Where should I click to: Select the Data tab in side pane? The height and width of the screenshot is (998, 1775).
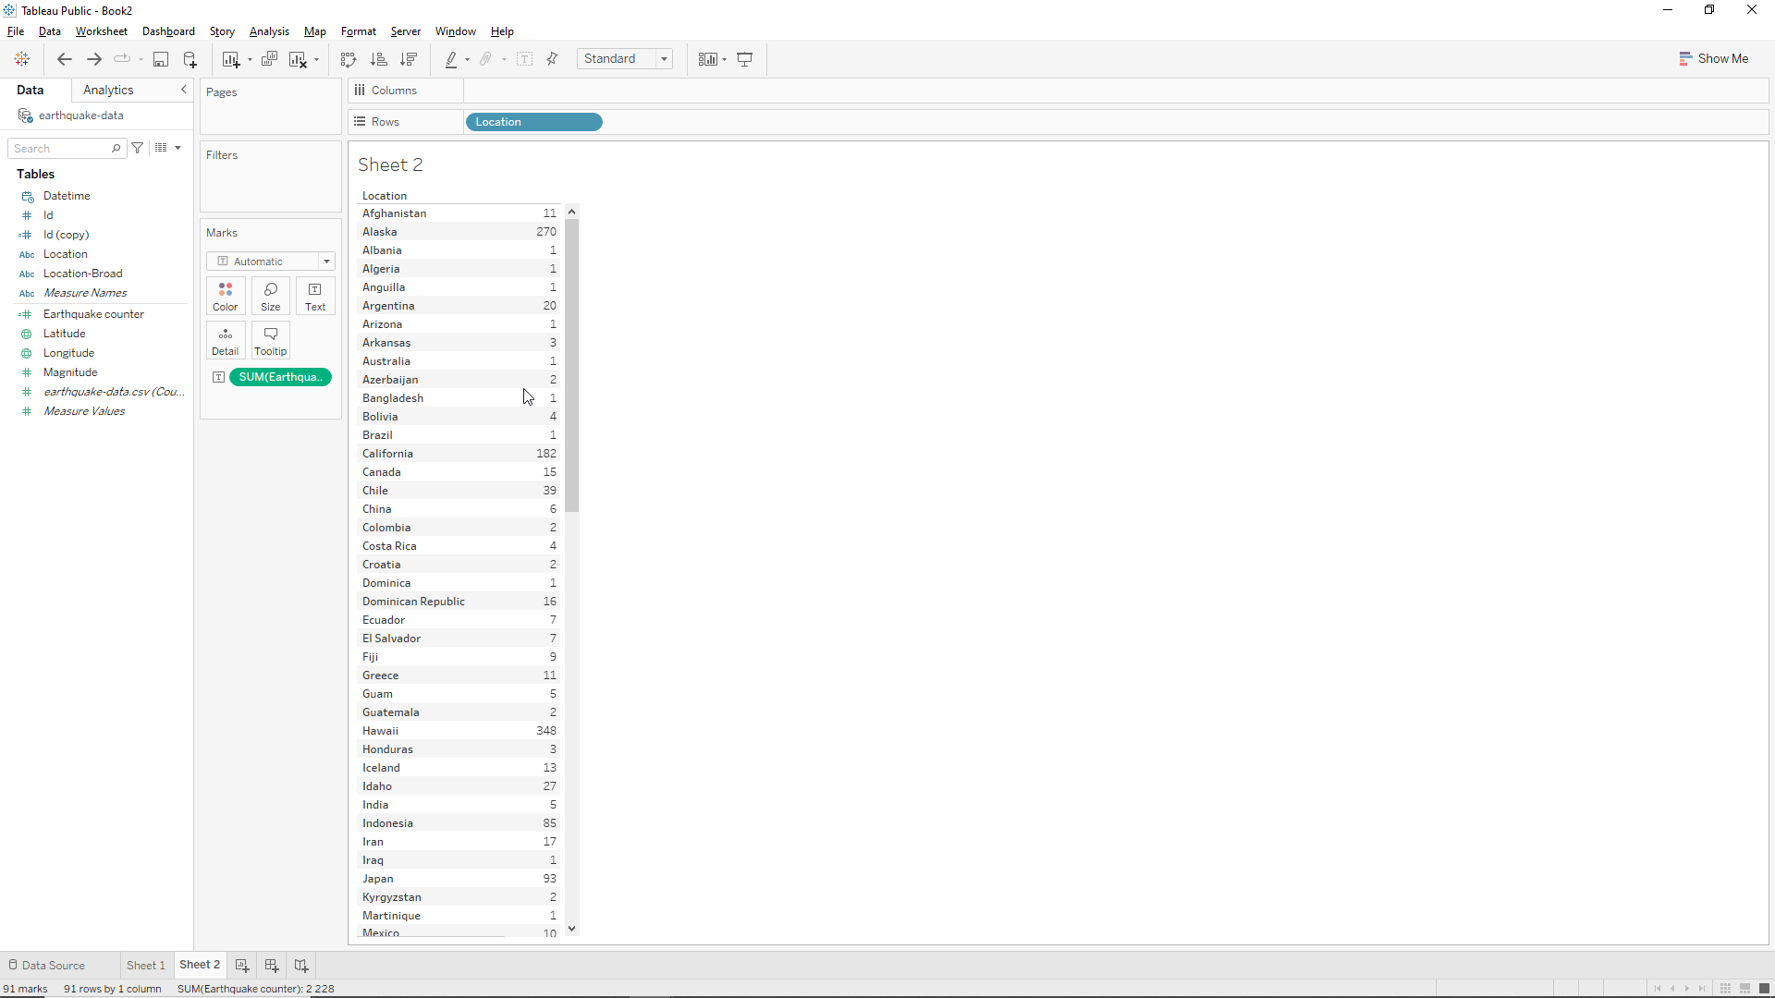pyautogui.click(x=30, y=90)
